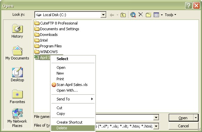Click the WINDOWS folder icon
Viewport: 202px width, 132px height.
pos(37,52)
